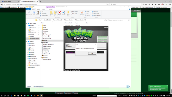Click the Select none ribbon item

coord(95,14)
